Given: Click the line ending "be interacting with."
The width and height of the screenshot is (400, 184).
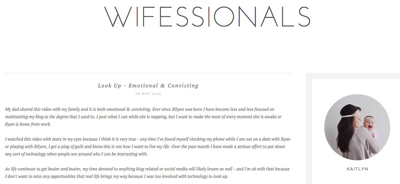Looking at the screenshot, I should click(76, 154).
